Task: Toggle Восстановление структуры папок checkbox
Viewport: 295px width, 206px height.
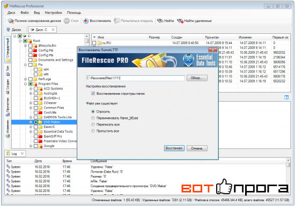Action: pos(93,94)
